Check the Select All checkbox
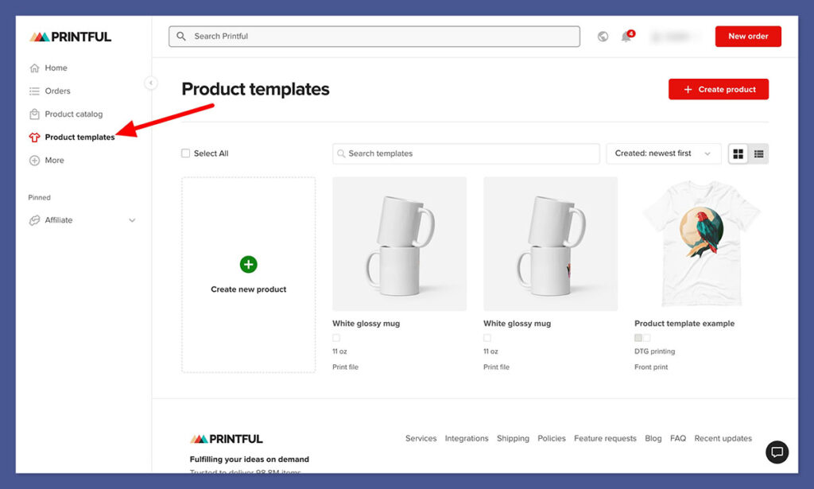Screen dimensions: 814x489 point(186,153)
